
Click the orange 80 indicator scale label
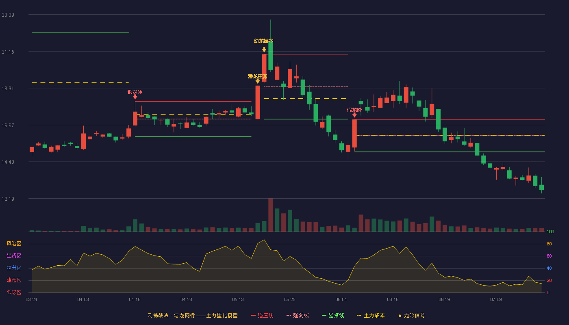pyautogui.click(x=549, y=244)
